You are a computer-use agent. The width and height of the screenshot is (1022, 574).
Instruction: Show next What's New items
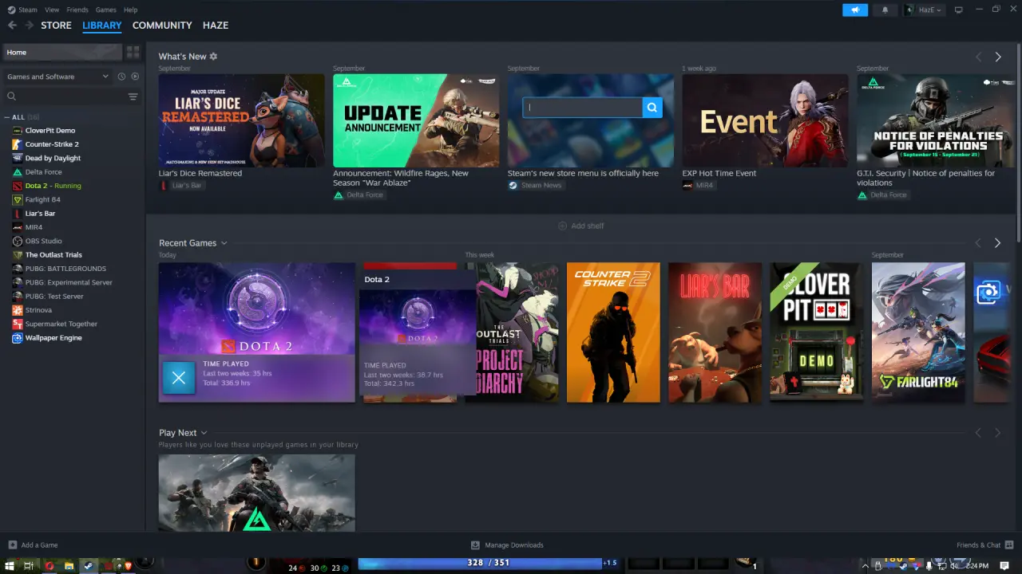[998, 57]
